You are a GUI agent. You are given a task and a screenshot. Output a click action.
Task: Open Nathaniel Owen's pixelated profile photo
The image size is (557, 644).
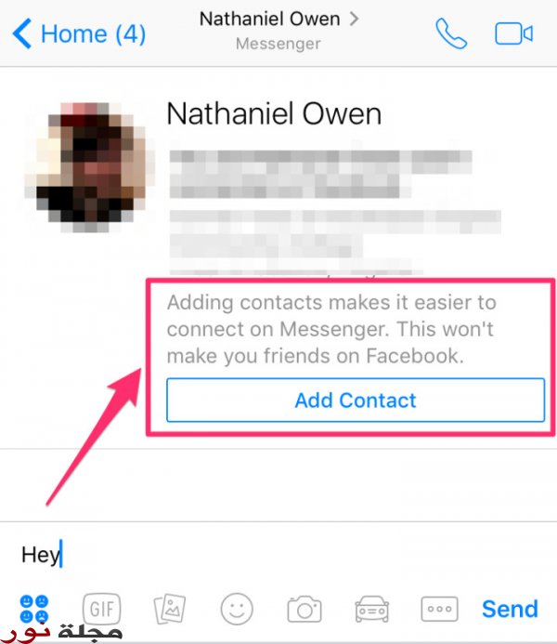[88, 167]
